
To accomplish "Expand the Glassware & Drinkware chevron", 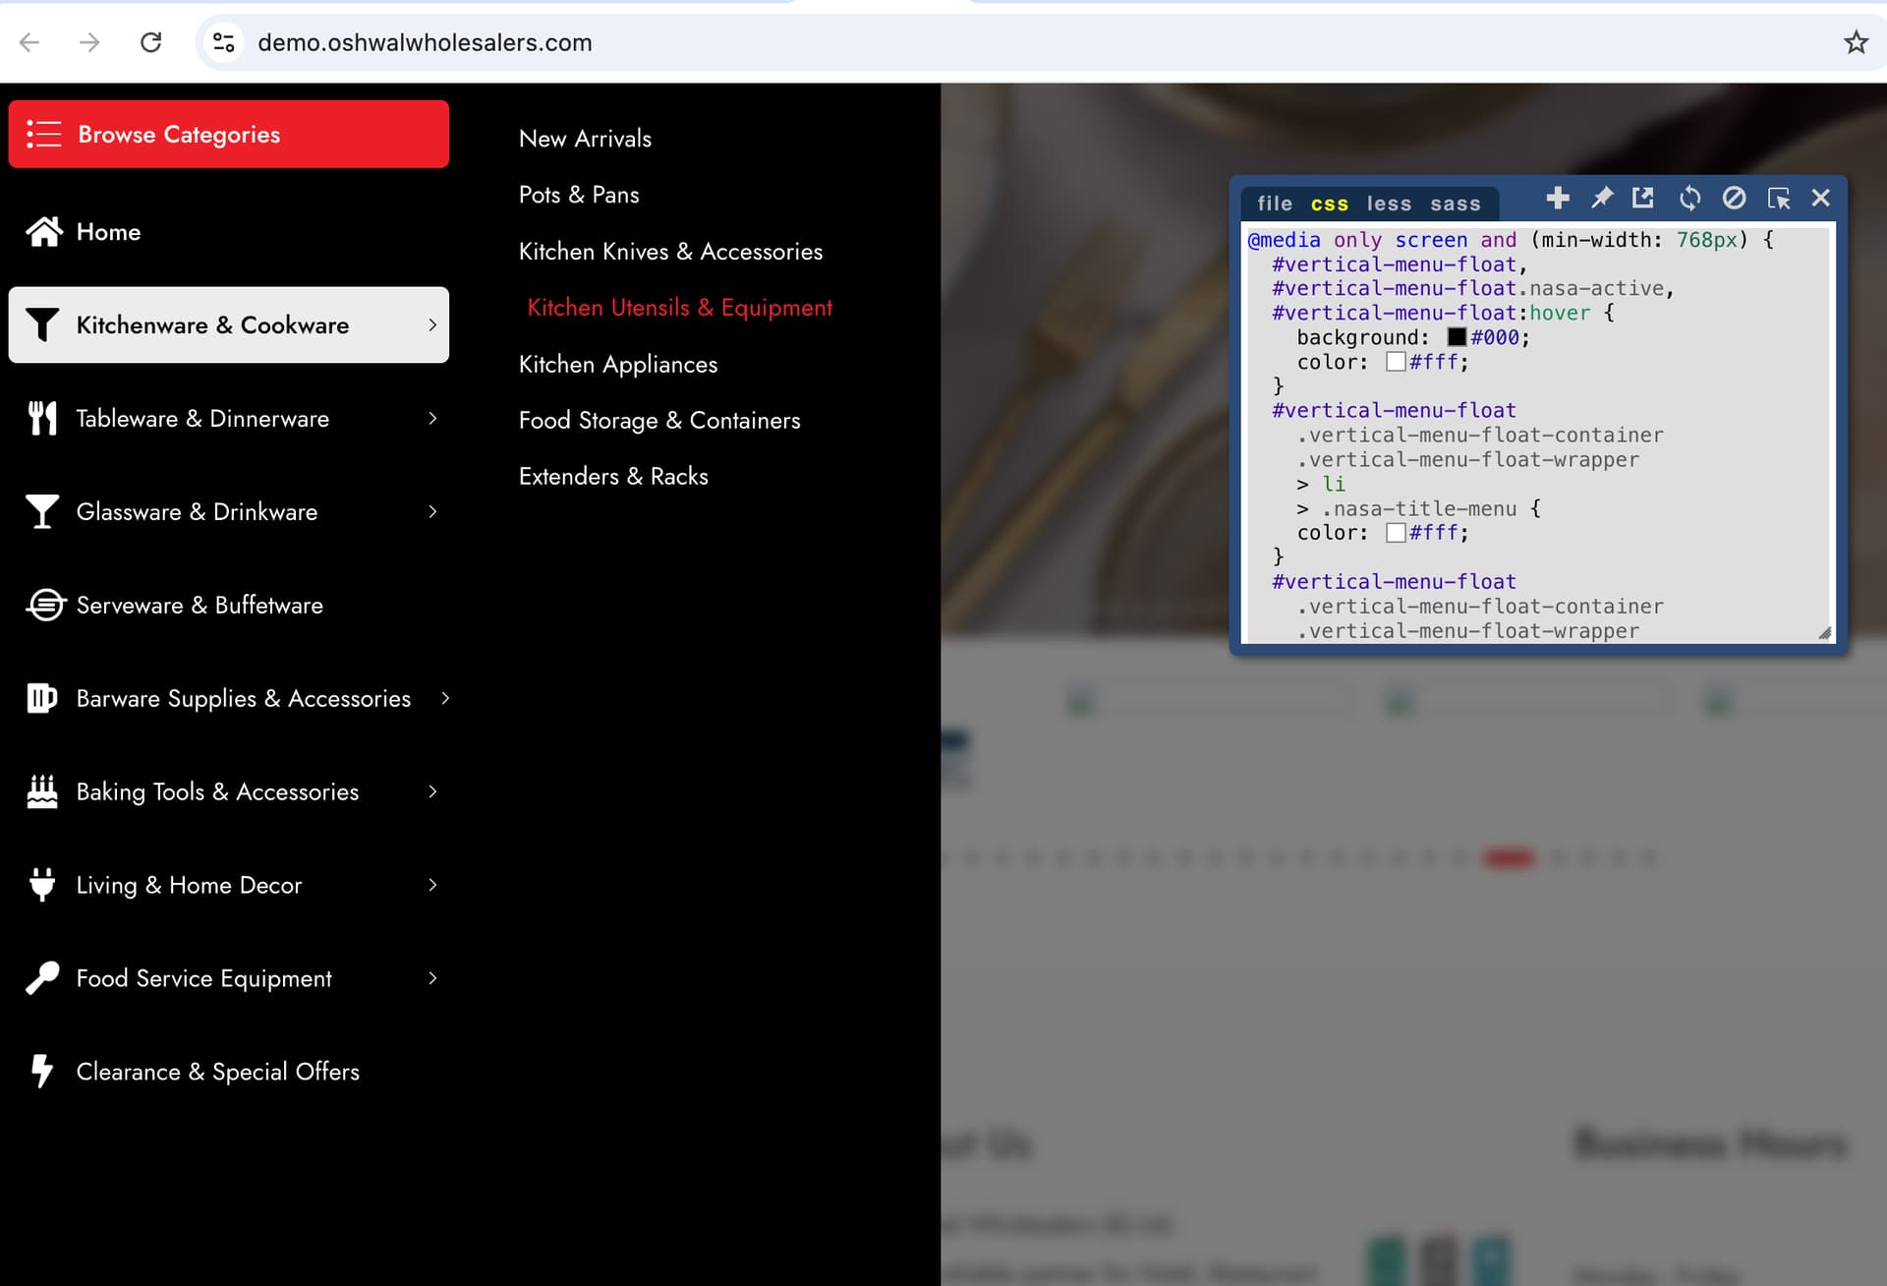I will click(x=432, y=512).
